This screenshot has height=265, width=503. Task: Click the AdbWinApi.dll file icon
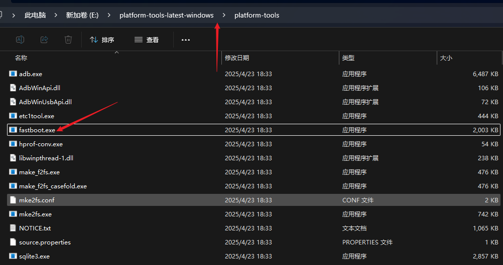13,88
